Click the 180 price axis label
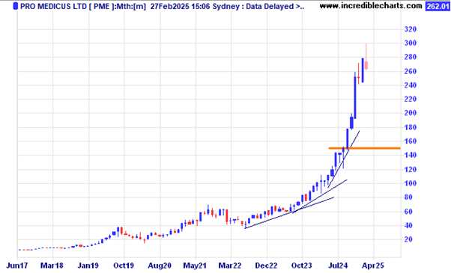This screenshot has width=451, height=273. [x=411, y=127]
